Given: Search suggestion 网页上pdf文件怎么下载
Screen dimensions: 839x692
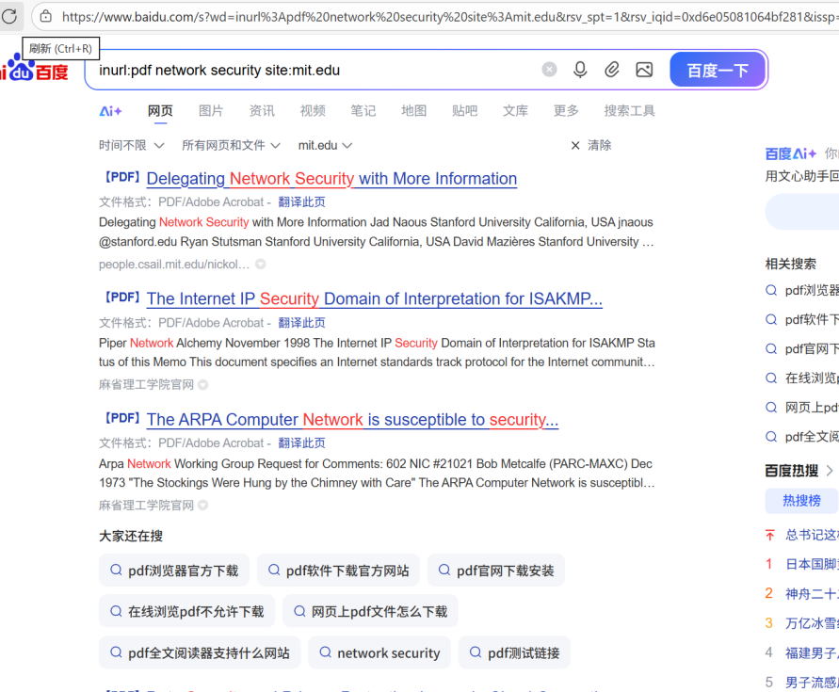Looking at the screenshot, I should 370,611.
